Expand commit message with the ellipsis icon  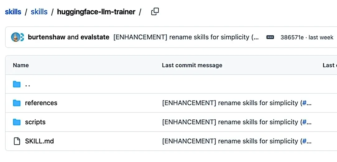(x=270, y=37)
